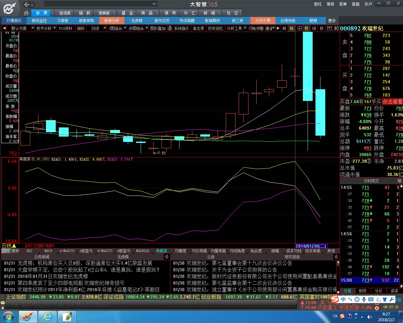Image resolution: width=403 pixels, height=323 pixels.
Task: Click the 设 settings icon in 研究报告 panel
Action: click(x=336, y=257)
